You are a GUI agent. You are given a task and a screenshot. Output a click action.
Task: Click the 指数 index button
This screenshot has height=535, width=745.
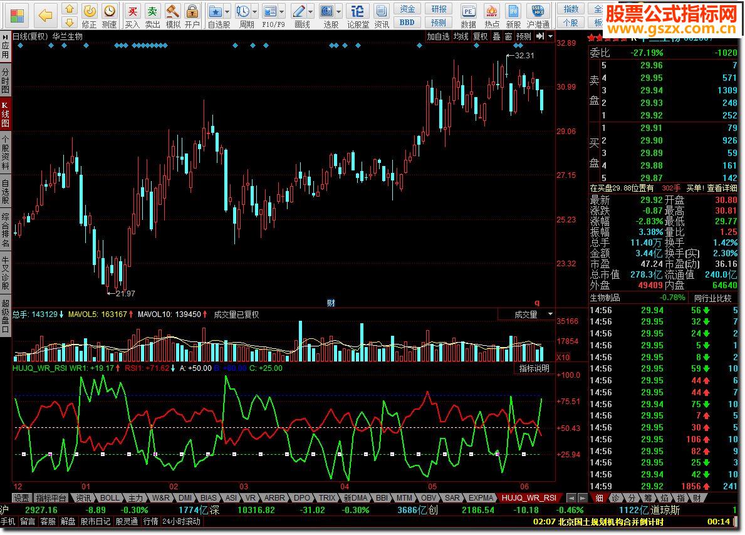(571, 9)
